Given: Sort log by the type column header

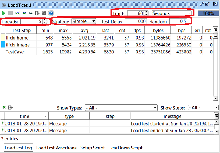Looking at the screenshot, I should point(69,116).
